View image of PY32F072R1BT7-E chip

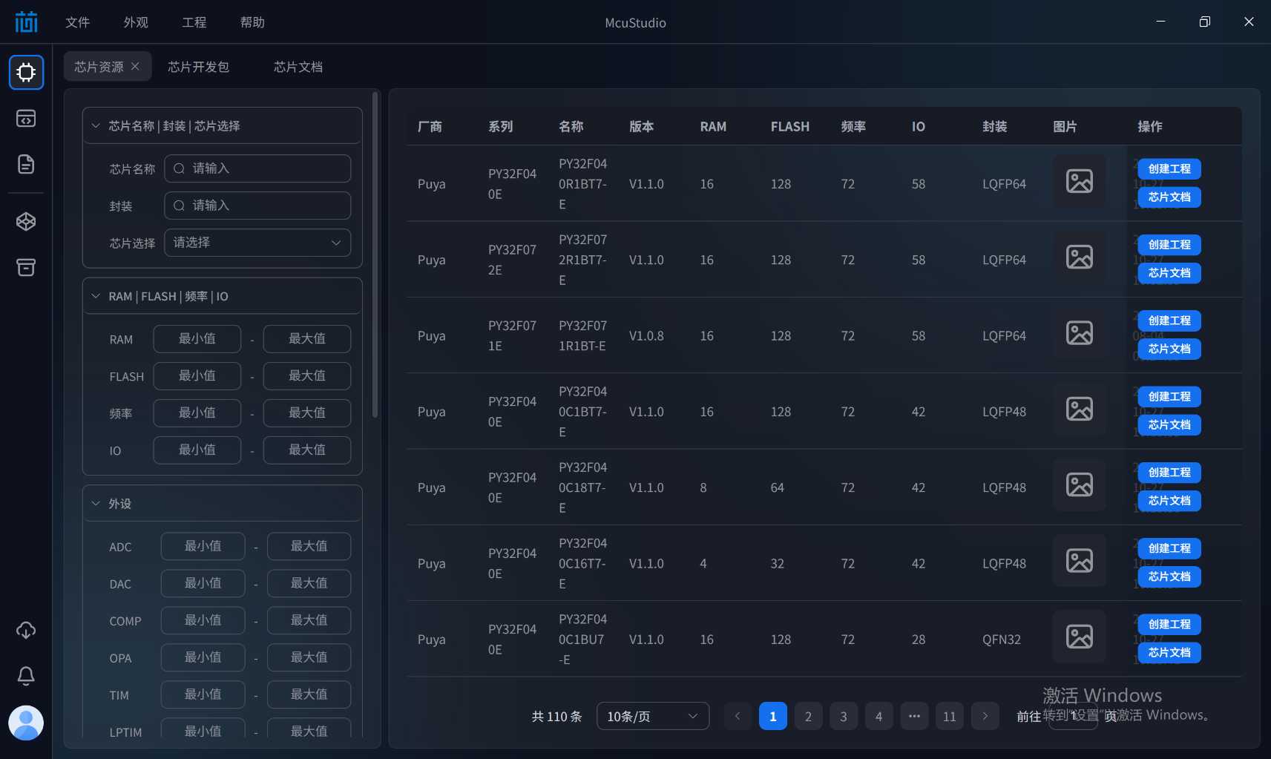click(x=1079, y=257)
